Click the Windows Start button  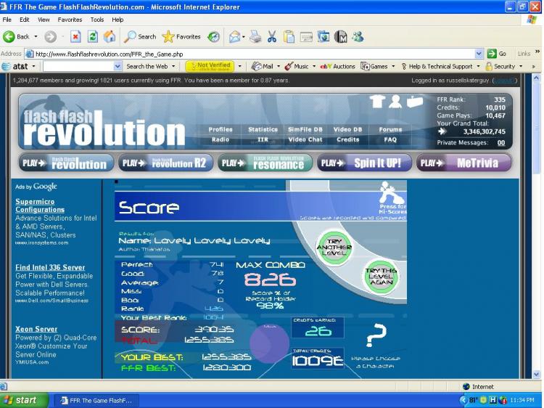[24, 400]
